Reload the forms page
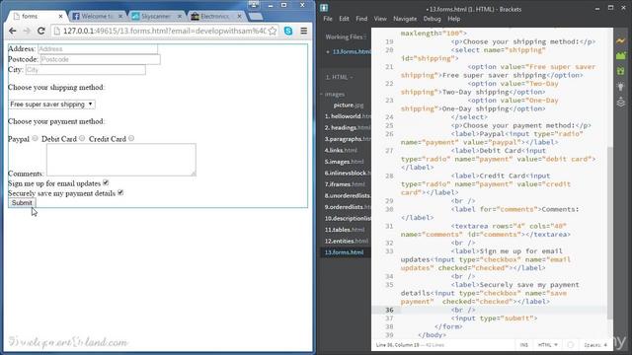 [41, 31]
